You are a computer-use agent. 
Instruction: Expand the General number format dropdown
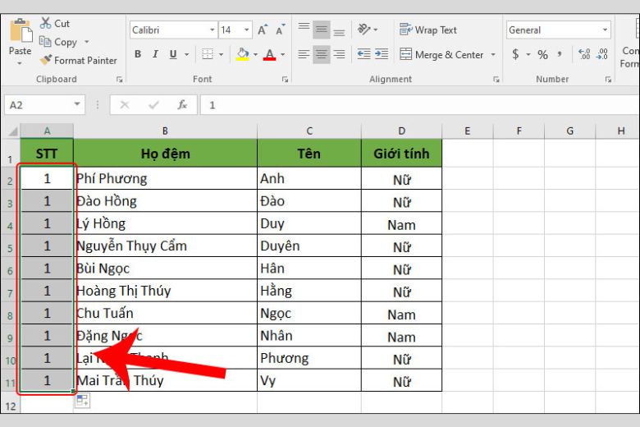pyautogui.click(x=605, y=30)
